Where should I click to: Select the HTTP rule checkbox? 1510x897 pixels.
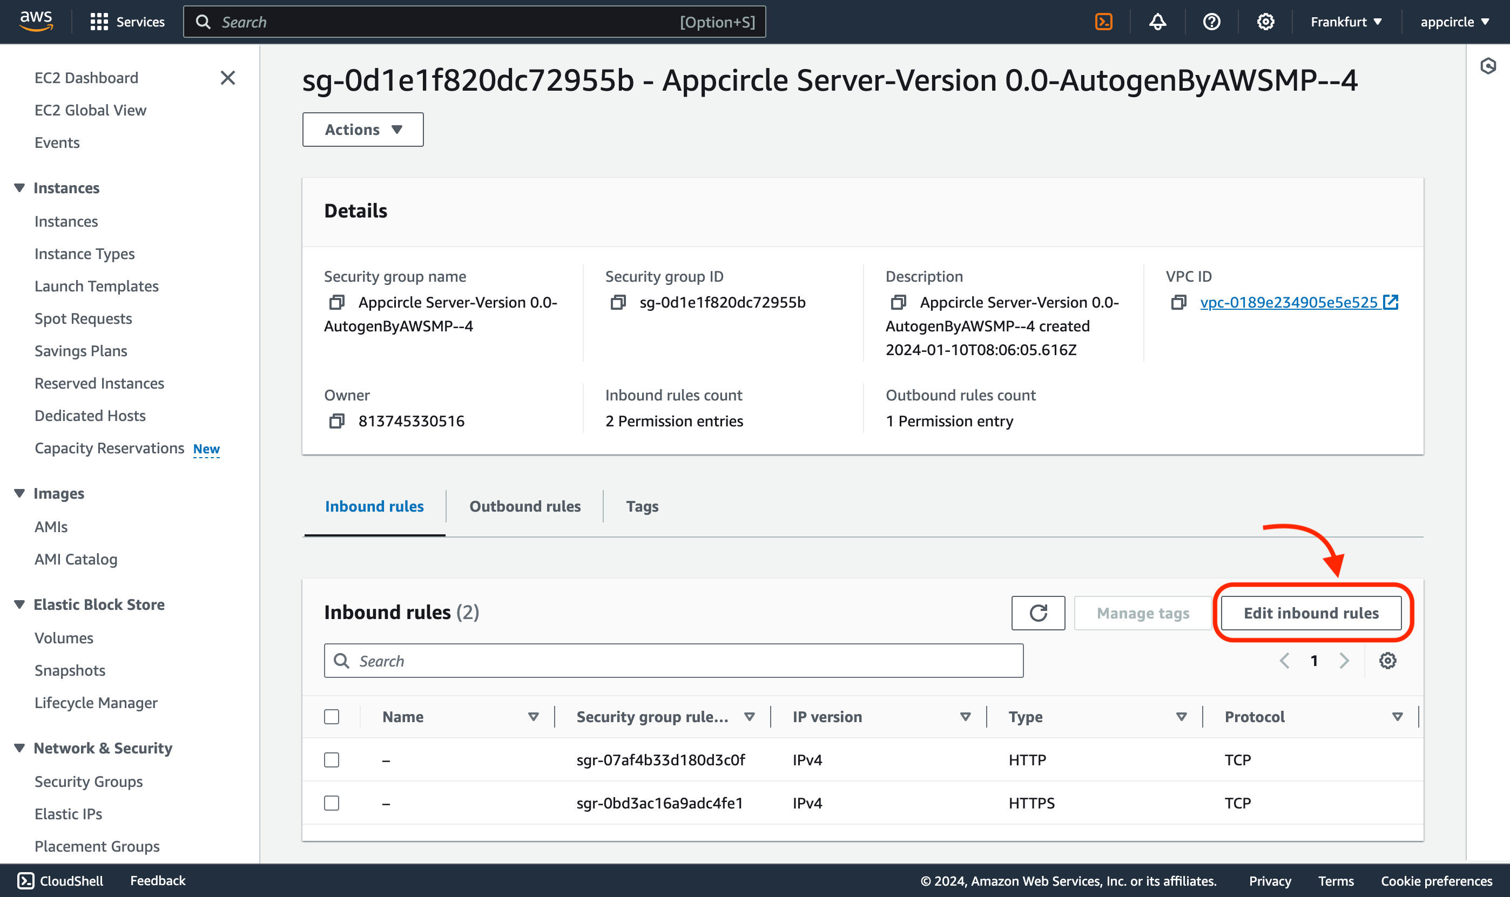pyautogui.click(x=332, y=759)
